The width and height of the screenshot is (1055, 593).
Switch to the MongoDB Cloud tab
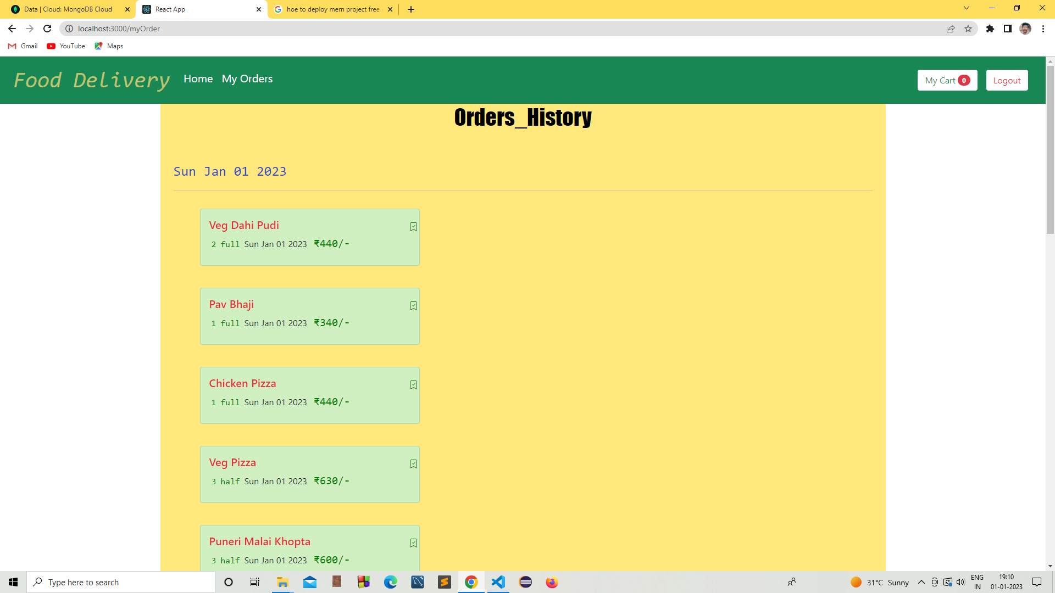tap(68, 9)
